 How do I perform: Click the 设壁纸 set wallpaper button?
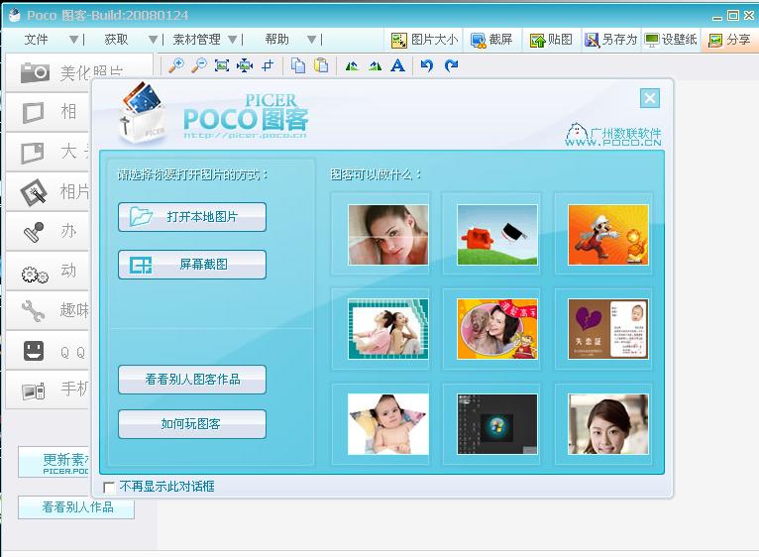671,40
